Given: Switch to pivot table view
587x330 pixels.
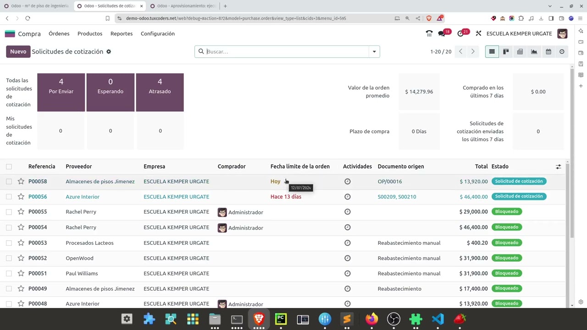Looking at the screenshot, I should pyautogui.click(x=520, y=52).
